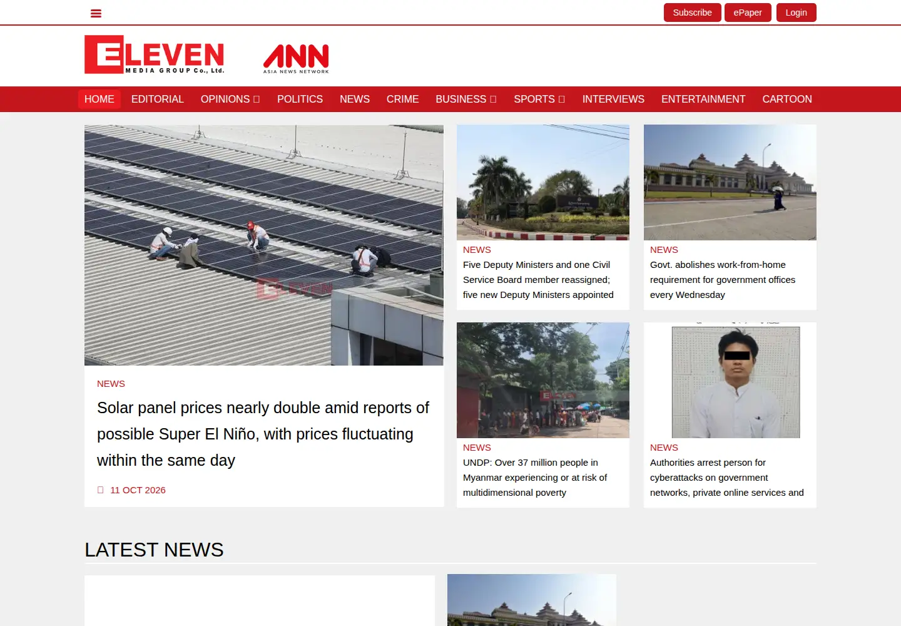Click the arrested person photo thumbnail
901x626 pixels.
(730, 380)
